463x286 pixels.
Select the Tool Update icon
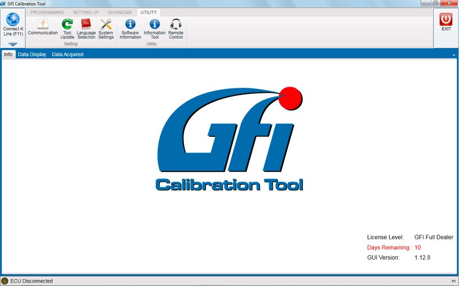pyautogui.click(x=67, y=27)
